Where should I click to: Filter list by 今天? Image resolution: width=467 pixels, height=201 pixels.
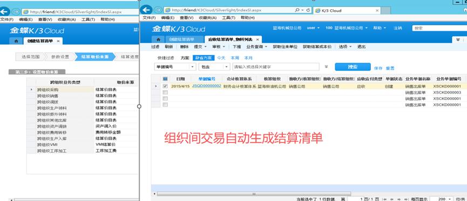(221, 58)
